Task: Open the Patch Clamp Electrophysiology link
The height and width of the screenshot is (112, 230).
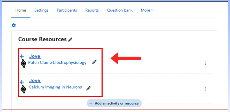Action: (57, 63)
